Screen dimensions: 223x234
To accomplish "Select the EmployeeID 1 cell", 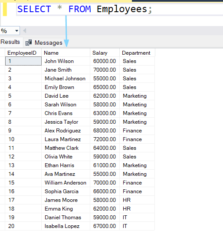I will pos(23,61).
